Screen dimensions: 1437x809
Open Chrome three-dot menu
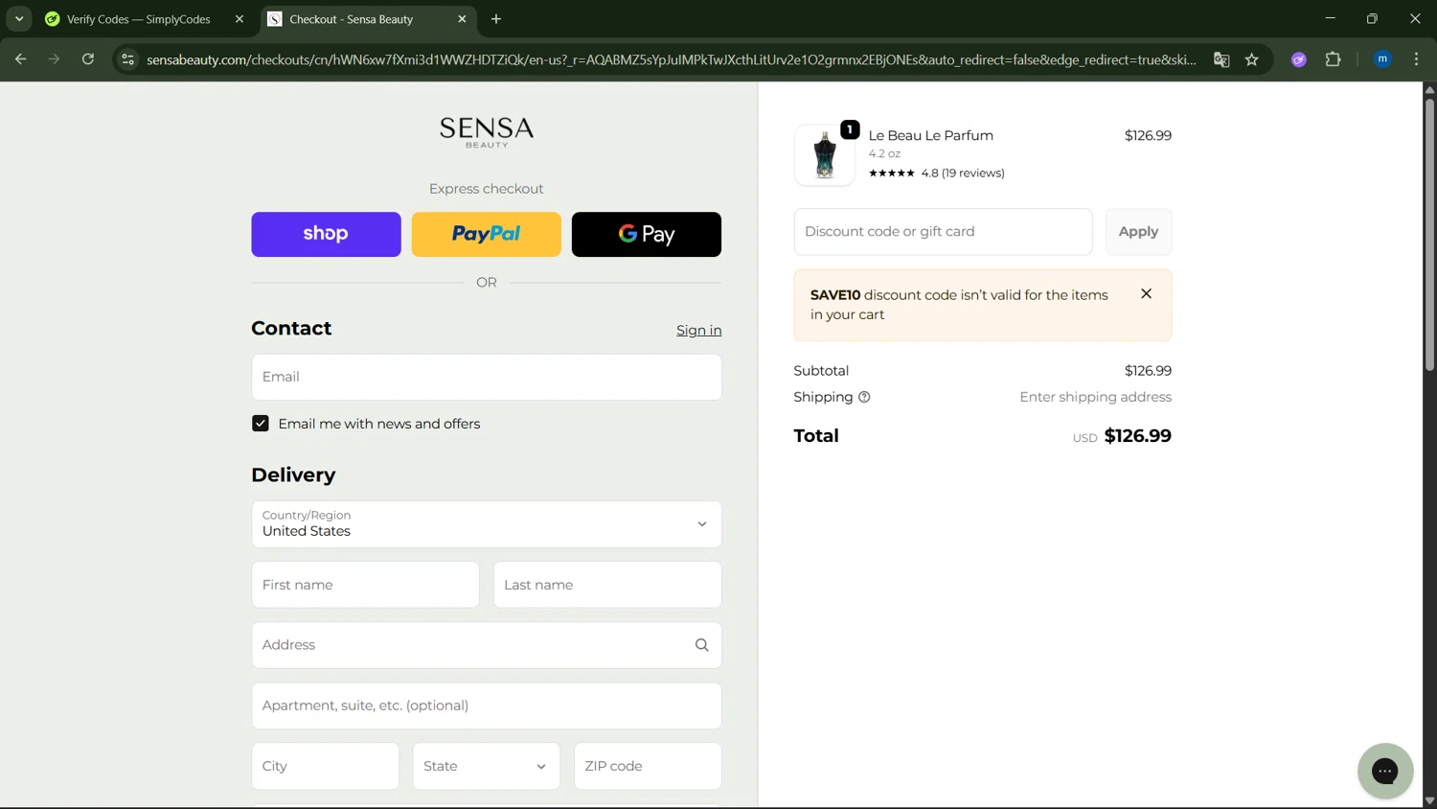[x=1416, y=59]
